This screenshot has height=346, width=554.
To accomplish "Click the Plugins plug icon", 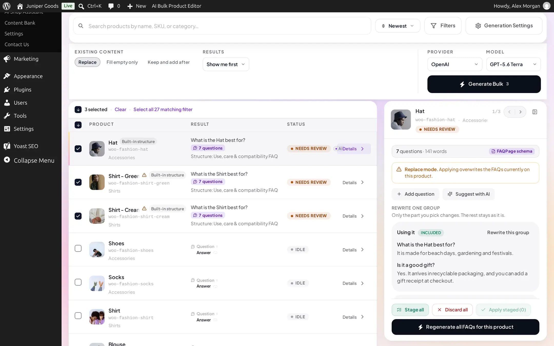I will (7, 89).
